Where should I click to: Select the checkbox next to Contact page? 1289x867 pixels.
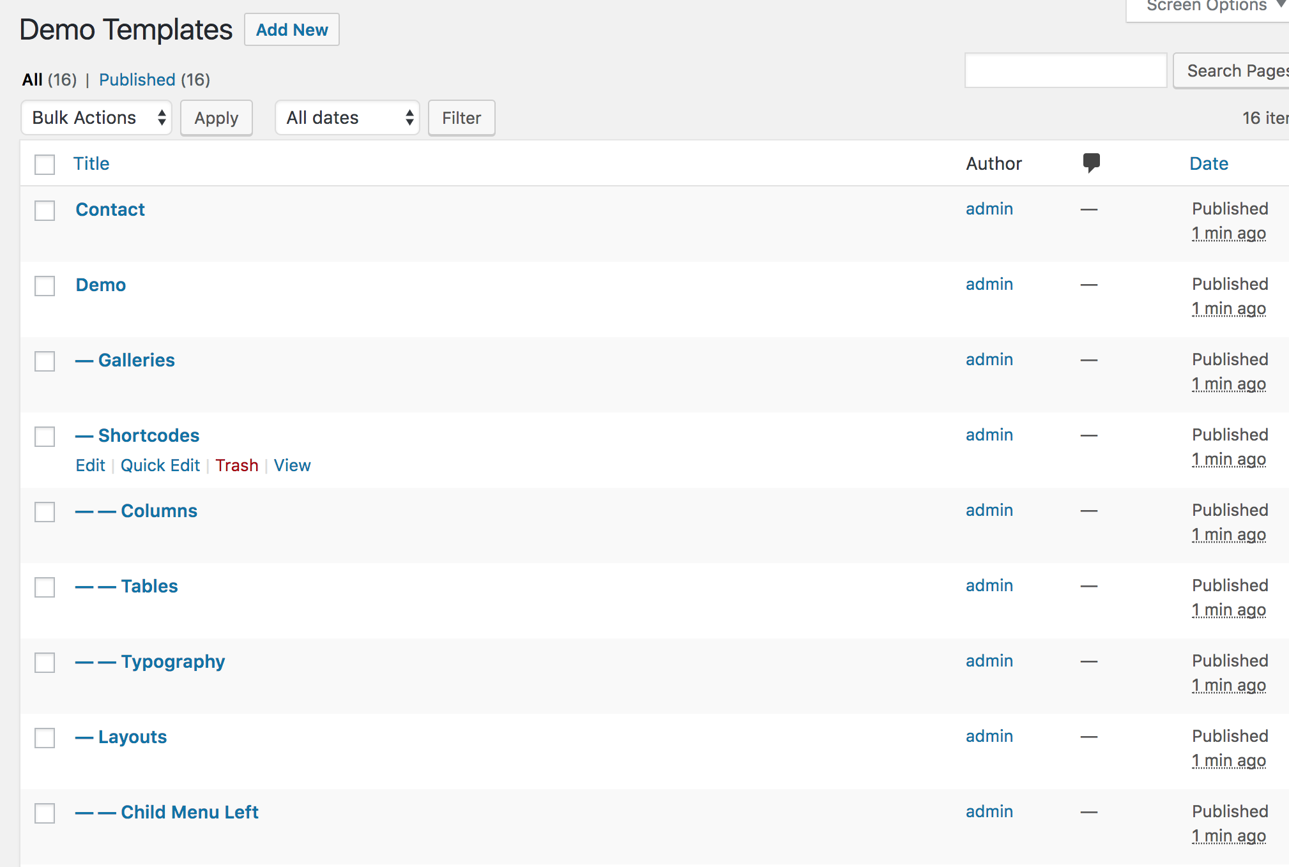click(45, 209)
